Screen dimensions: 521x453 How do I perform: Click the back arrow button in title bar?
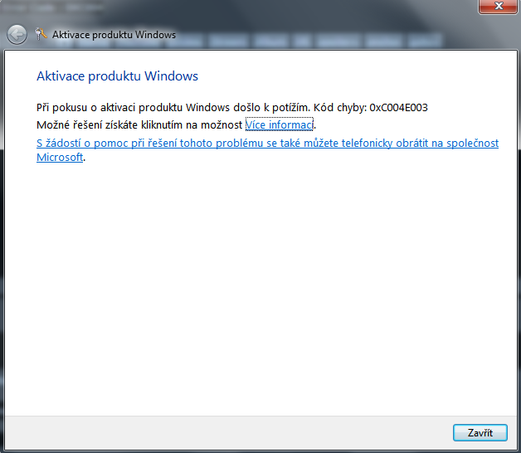[x=17, y=35]
